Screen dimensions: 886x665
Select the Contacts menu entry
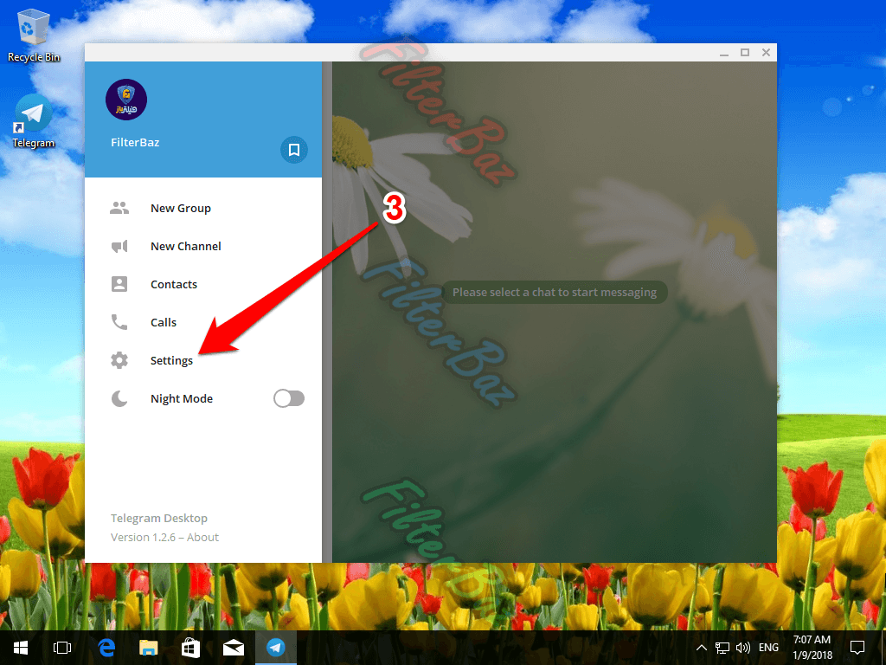tap(174, 284)
